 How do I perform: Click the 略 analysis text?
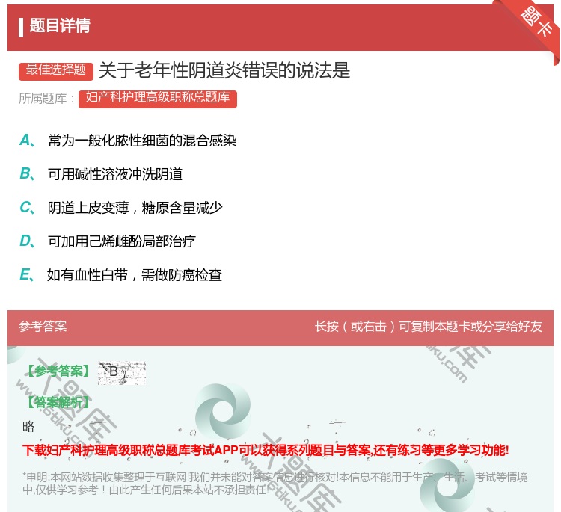pos(28,426)
